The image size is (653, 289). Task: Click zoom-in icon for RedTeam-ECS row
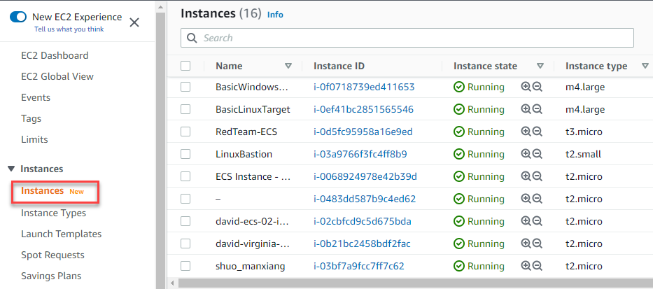526,132
